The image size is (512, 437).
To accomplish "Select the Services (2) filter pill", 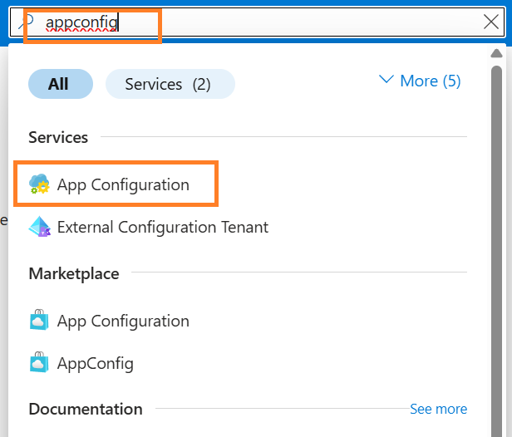I will click(170, 84).
